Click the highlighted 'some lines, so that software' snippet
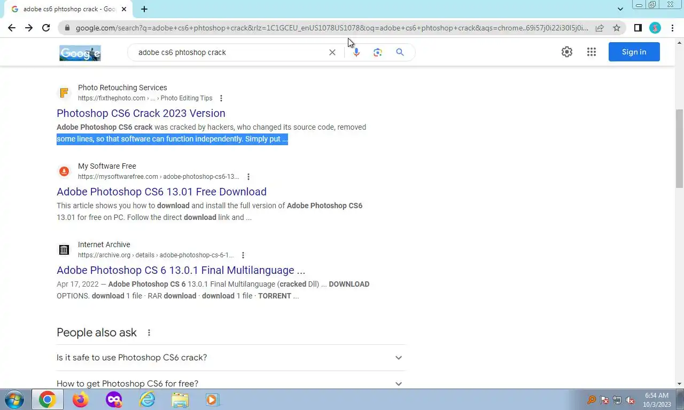The image size is (684, 410). (x=172, y=139)
